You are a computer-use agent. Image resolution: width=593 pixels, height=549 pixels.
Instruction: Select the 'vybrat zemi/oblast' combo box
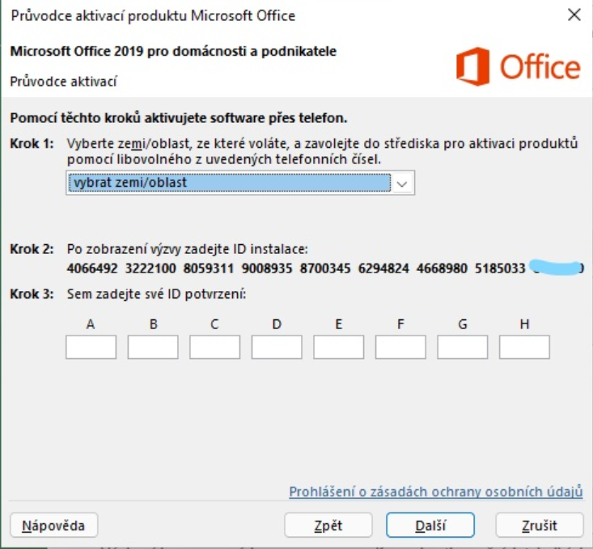[x=240, y=183]
